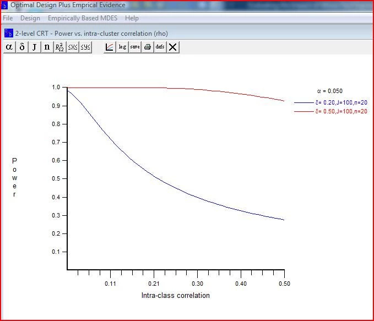Toggle the legend with leg button
The height and width of the screenshot is (321, 374).
(122, 47)
